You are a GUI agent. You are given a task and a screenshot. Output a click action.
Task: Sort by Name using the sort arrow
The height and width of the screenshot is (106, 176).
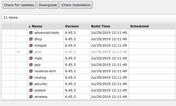(29, 27)
